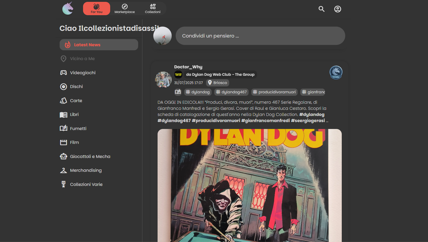Click the Fumetti comic icon
Viewport: 428px width, 242px height.
(x=63, y=128)
